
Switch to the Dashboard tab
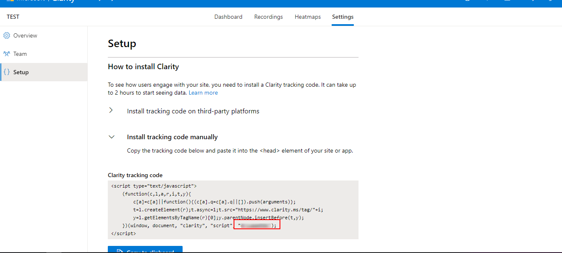pos(228,17)
